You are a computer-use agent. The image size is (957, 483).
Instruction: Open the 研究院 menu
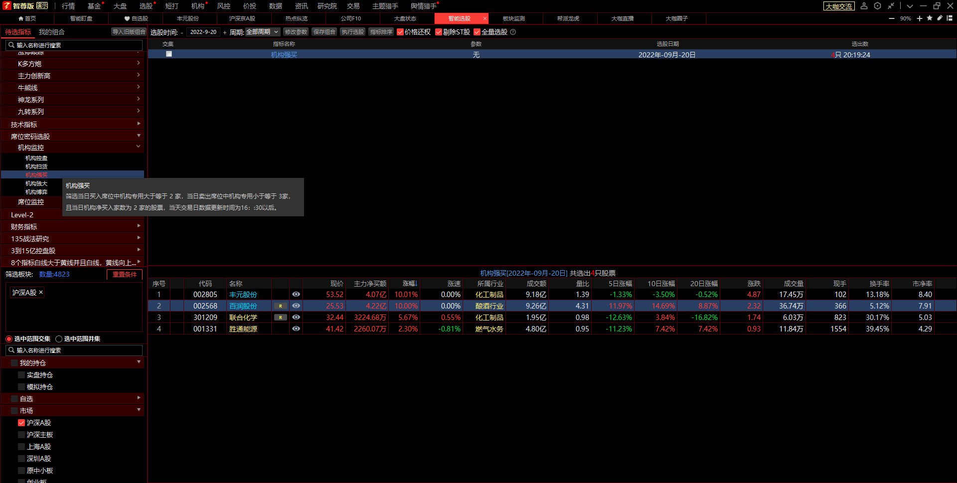pyautogui.click(x=327, y=6)
